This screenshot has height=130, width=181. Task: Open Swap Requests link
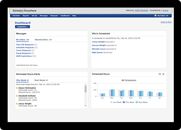pyautogui.click(x=23, y=53)
